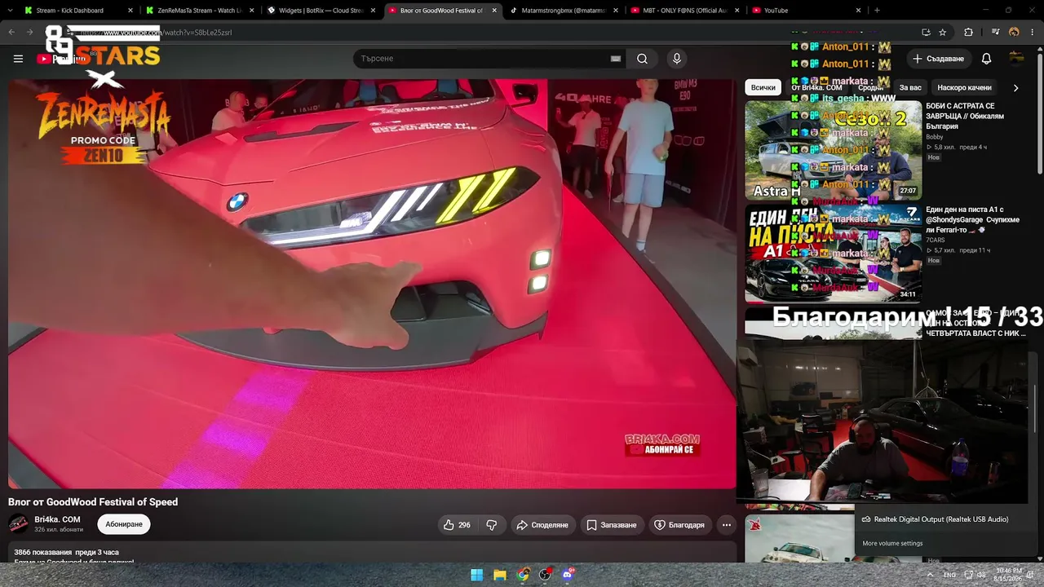
Task: Click the Споделяне share button
Action: 542,525
